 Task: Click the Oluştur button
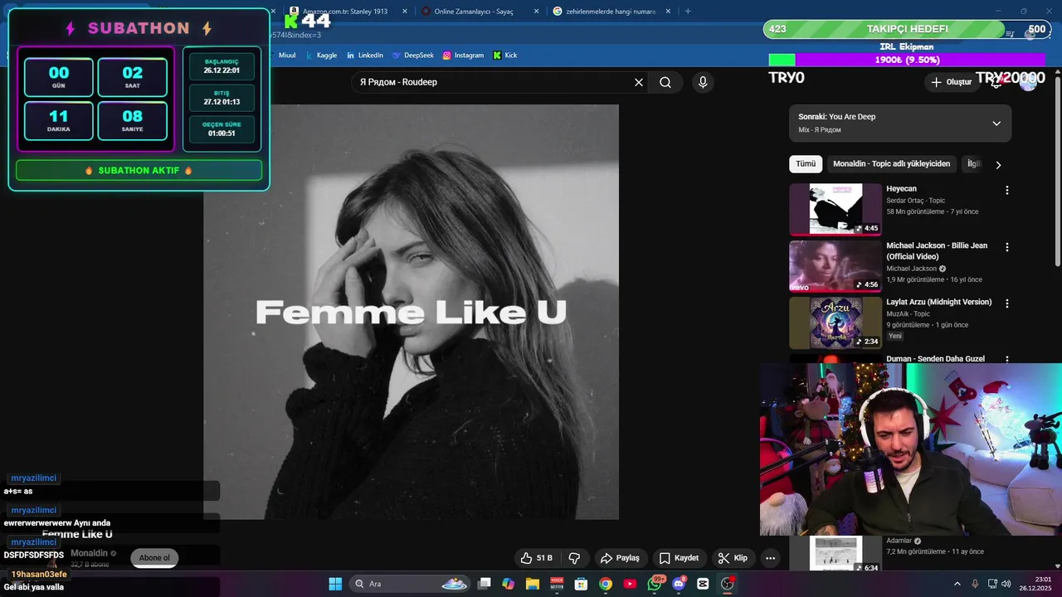pyautogui.click(x=951, y=82)
